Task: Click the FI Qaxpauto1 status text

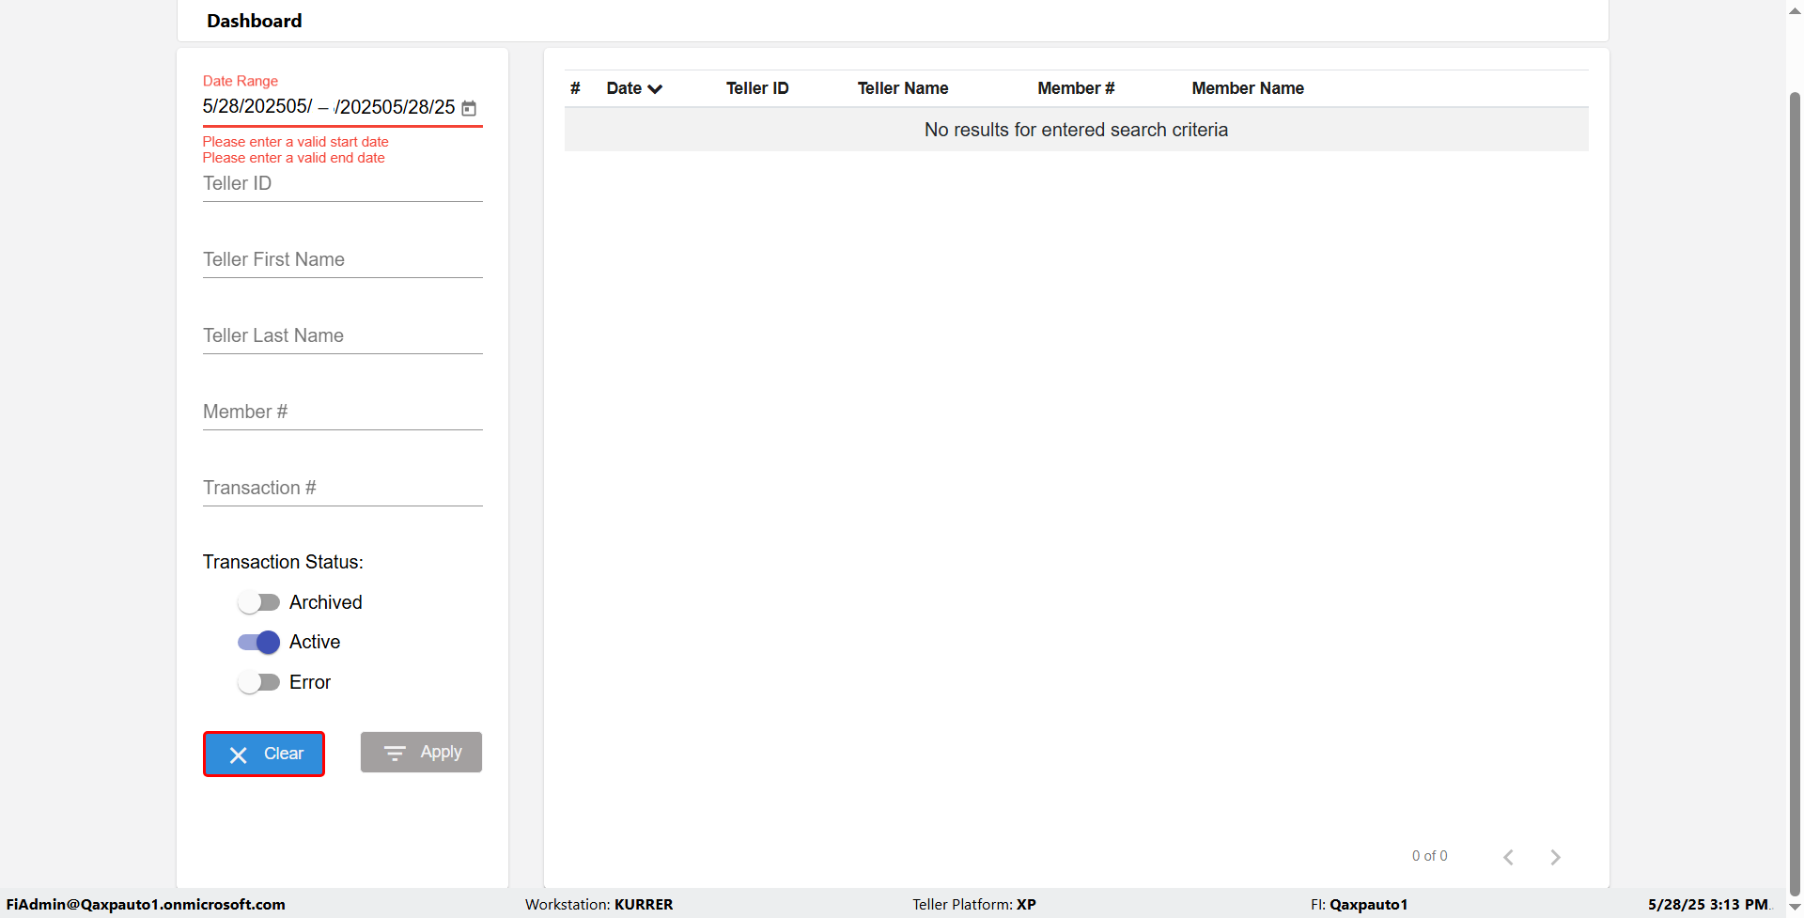Action: [1360, 905]
